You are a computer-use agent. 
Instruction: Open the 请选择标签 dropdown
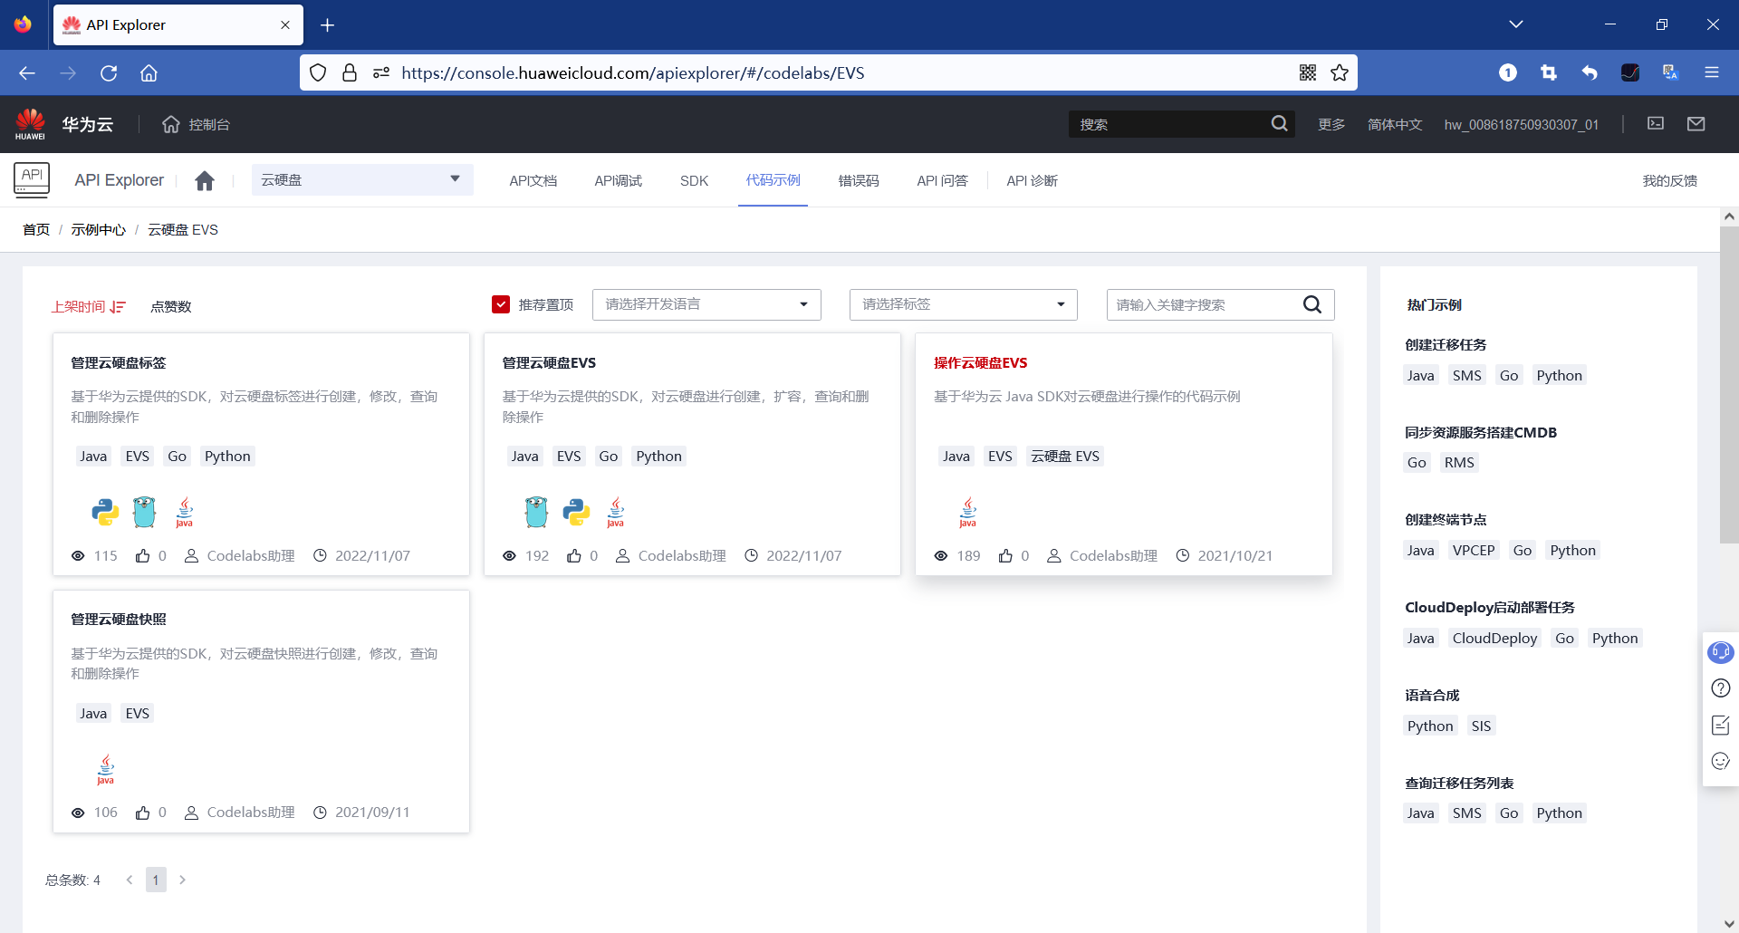pyautogui.click(x=964, y=304)
